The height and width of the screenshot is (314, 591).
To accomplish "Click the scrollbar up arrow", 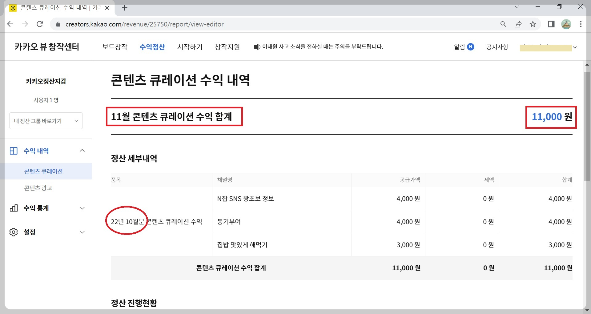I will coord(587,65).
